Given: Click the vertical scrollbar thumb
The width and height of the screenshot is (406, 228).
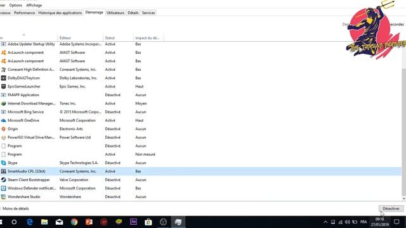Looking at the screenshot, I should 403,132.
